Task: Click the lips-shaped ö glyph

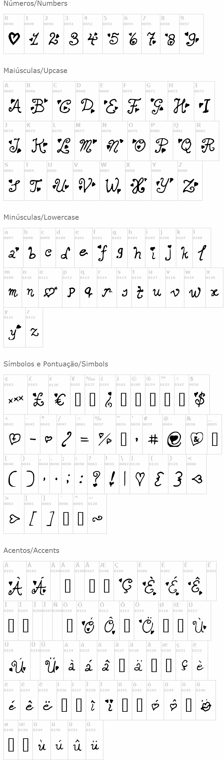Action: (x=206, y=706)
